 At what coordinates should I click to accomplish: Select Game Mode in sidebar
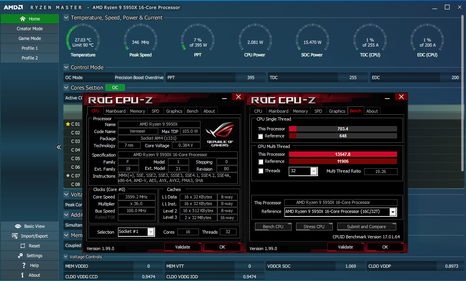pyautogui.click(x=30, y=38)
